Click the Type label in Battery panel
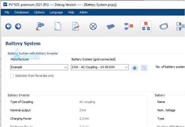 point(161,118)
